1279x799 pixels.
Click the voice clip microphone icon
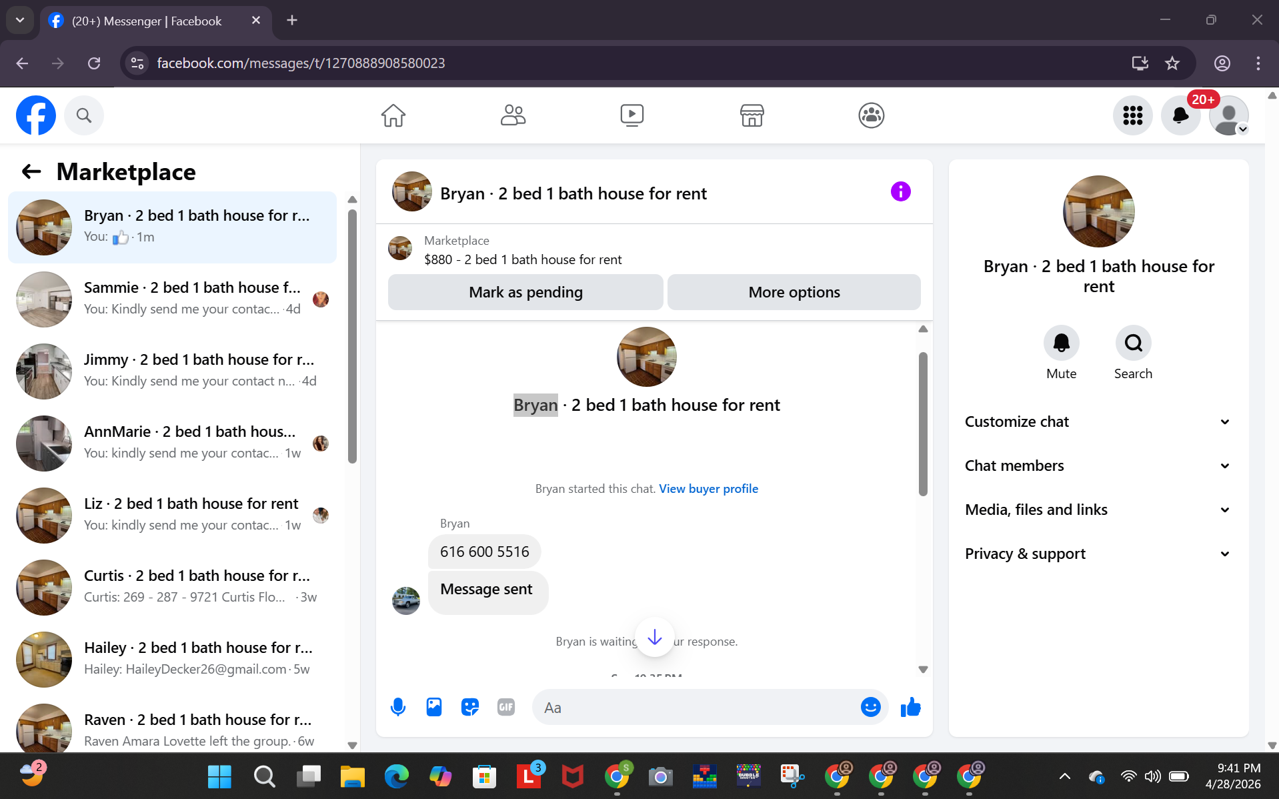[x=398, y=707]
